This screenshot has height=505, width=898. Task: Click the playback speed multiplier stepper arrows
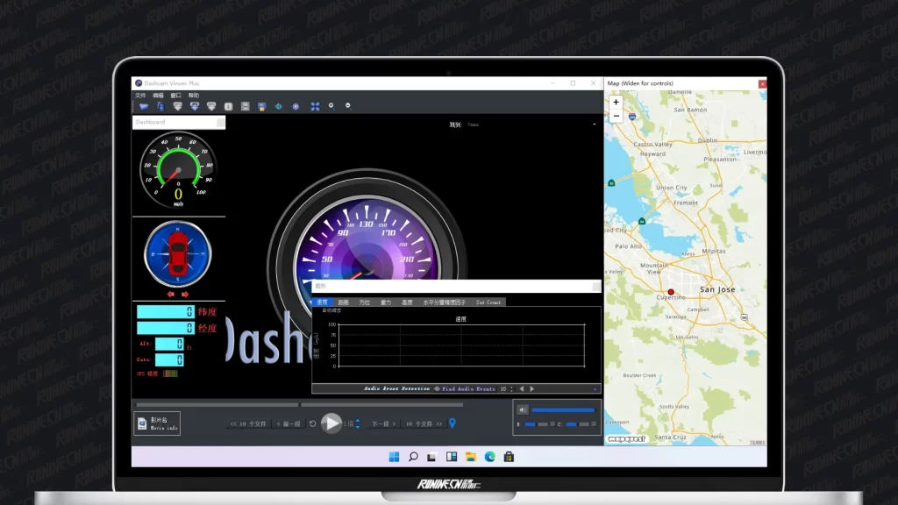coord(358,423)
